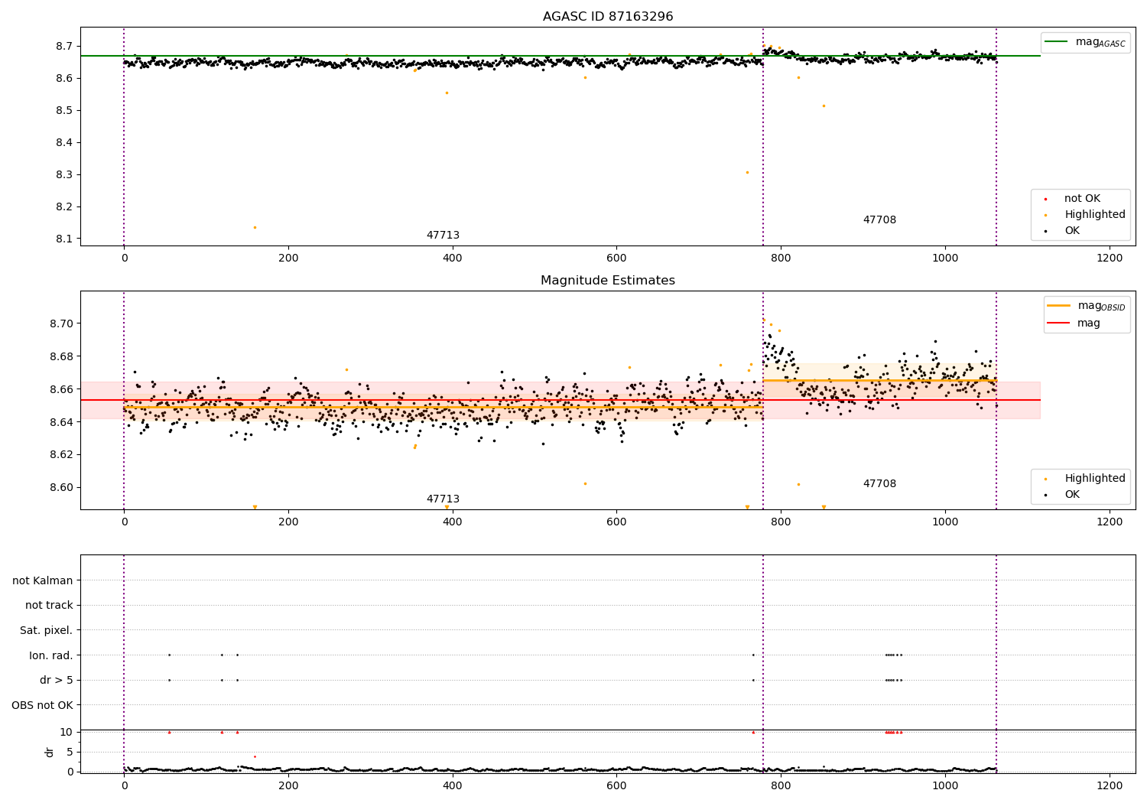Screen dimensions: 1147x803
Task: Click the 'not OK' legend entry in the top plot
Action: pyautogui.click(x=1082, y=199)
